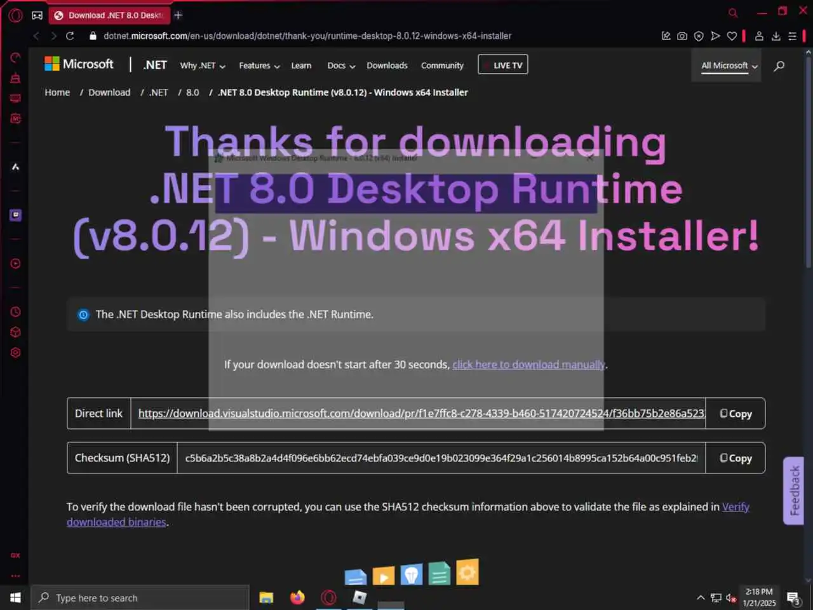Click the muted volume tray icon
This screenshot has height=610, width=813.
[x=731, y=598]
